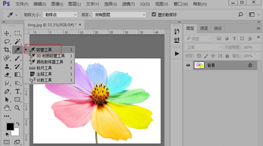Screen dimensions: 263x146
Task: Open the 样本 所有图层 dropdown
Action: tap(119, 15)
